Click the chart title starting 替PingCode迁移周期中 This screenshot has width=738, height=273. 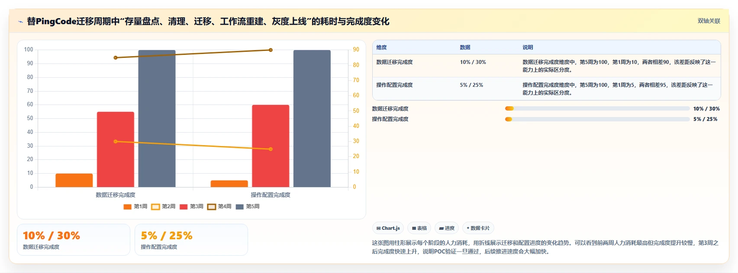click(x=208, y=21)
